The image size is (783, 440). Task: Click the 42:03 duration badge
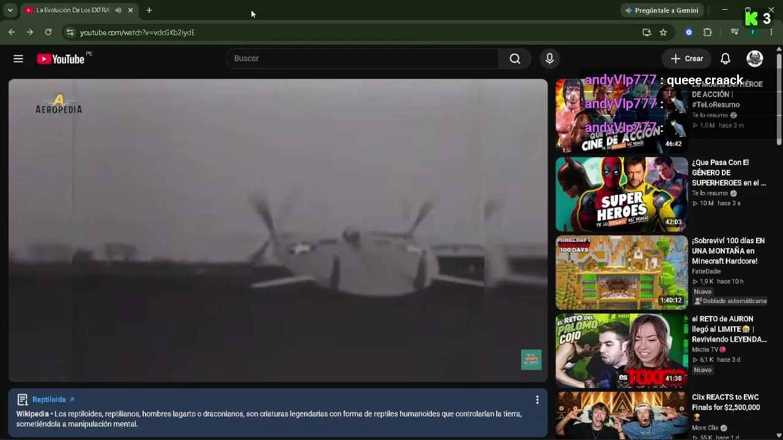click(674, 222)
